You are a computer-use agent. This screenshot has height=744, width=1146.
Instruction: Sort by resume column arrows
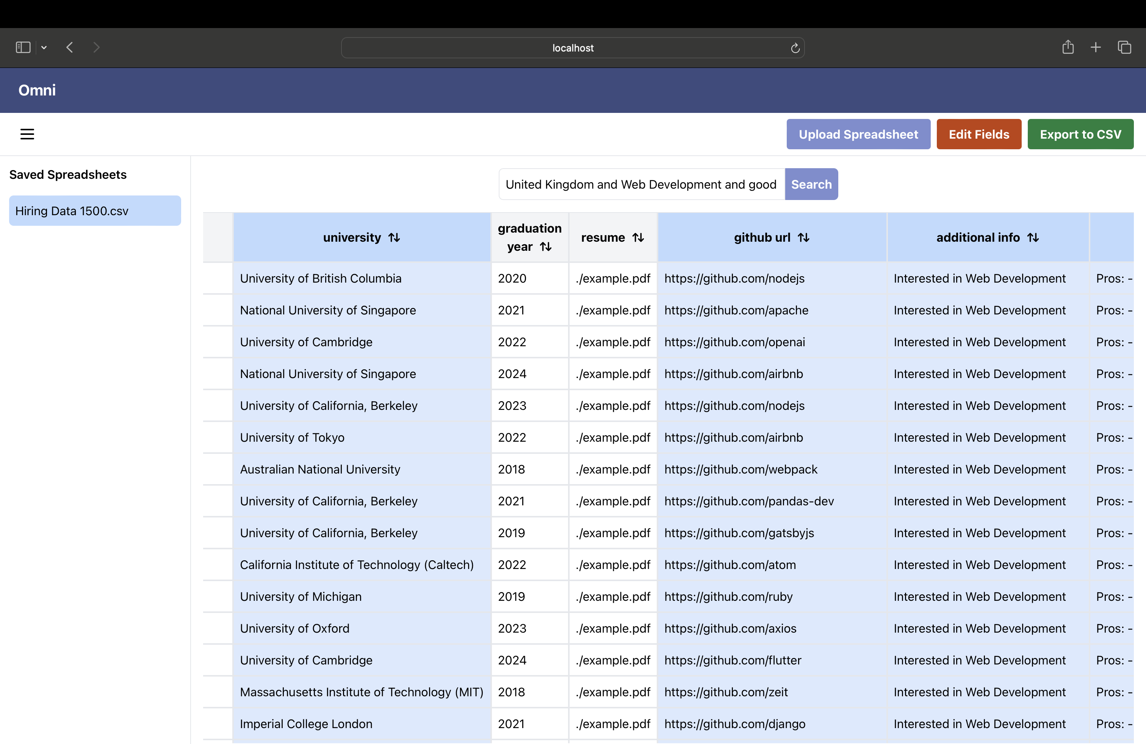(x=637, y=237)
